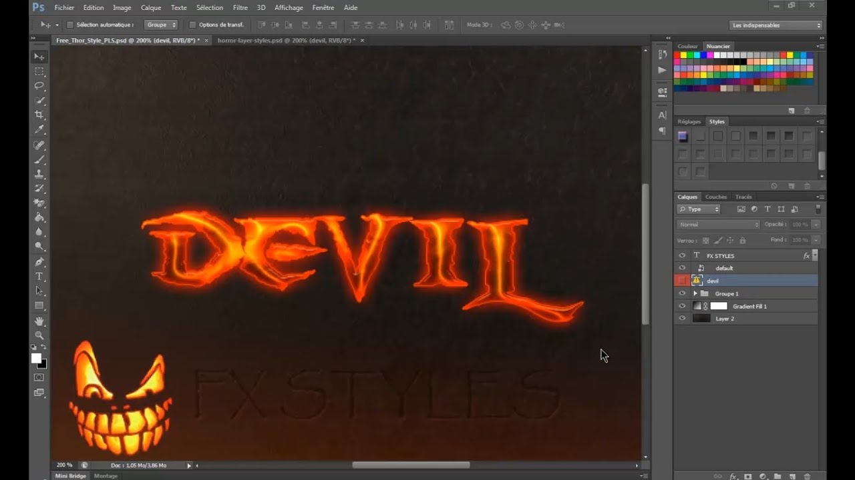Open the Calques panel options menu
This screenshot has width=855, height=480.
tap(820, 197)
